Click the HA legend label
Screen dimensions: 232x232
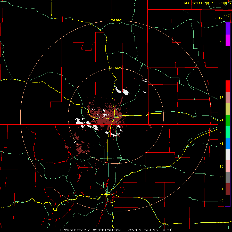[221, 86]
